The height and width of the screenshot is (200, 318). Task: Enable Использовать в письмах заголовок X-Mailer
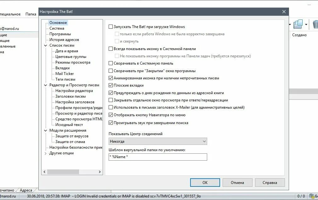click(111, 107)
